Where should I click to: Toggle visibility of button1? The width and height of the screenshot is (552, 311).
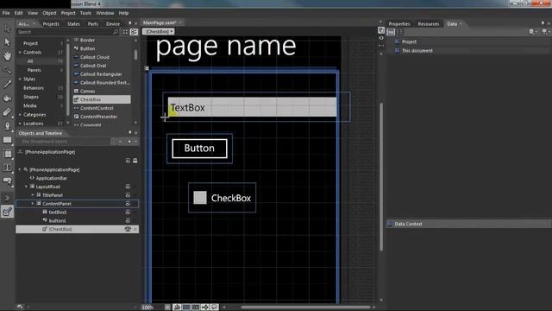128,221
